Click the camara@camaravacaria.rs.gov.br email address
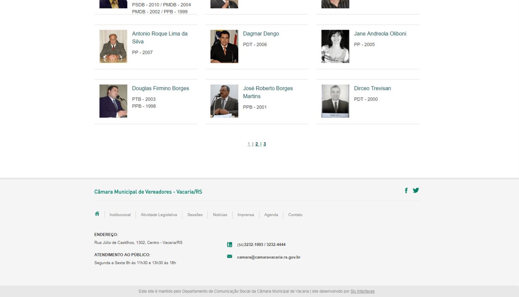 point(269,257)
